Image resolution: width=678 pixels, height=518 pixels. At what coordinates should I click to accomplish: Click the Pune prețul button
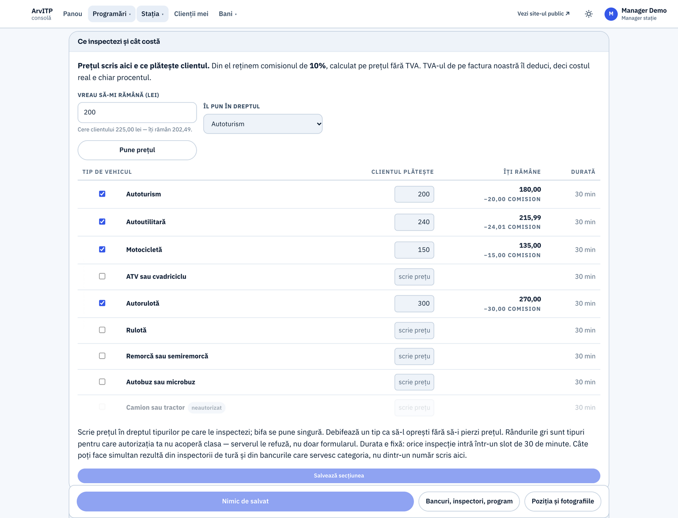pos(137,150)
